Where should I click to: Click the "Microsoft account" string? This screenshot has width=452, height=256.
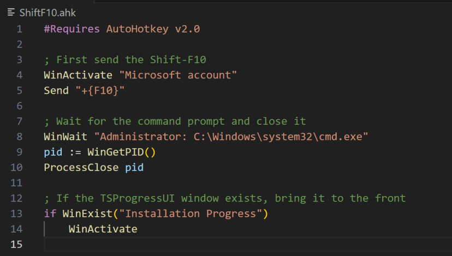pyautogui.click(x=177, y=75)
